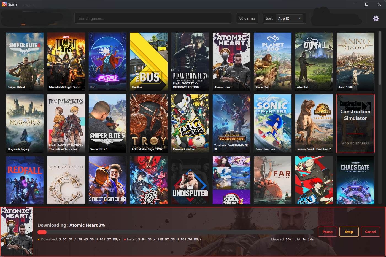The image size is (386, 257).
Task: Click the 'Sort:' label
Action: pos(269,18)
